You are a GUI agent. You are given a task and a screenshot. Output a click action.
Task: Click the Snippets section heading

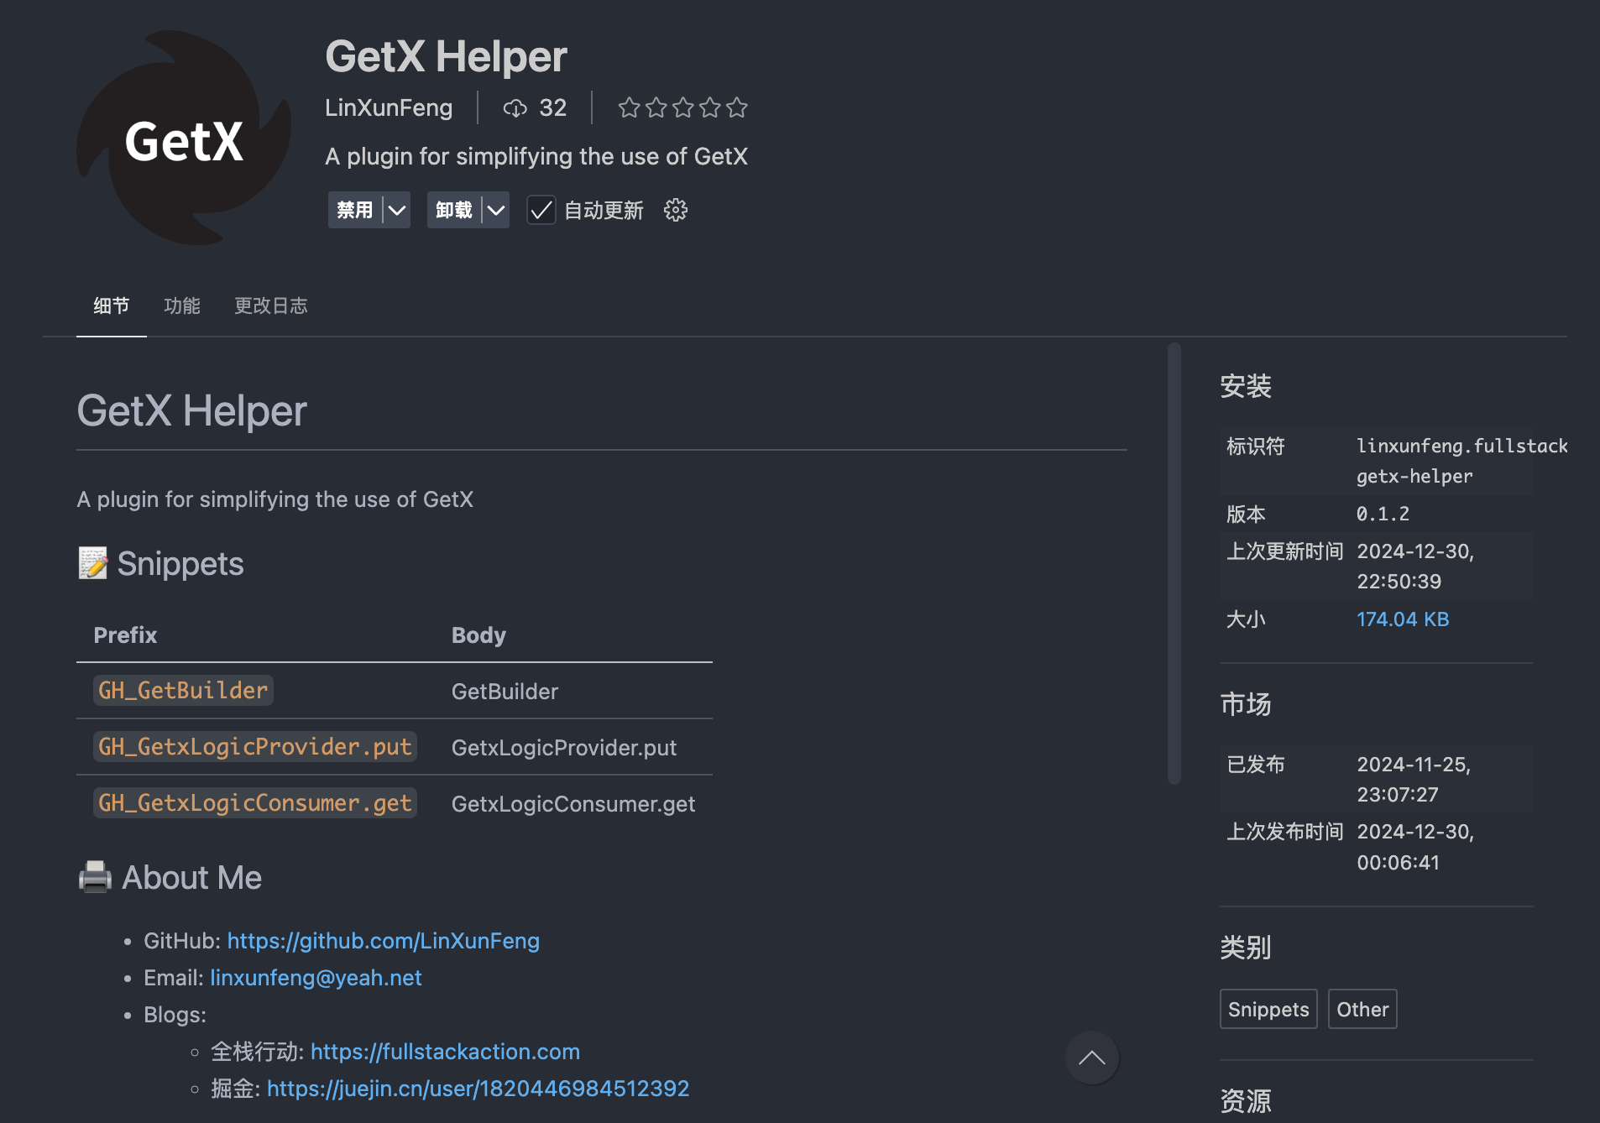[180, 564]
